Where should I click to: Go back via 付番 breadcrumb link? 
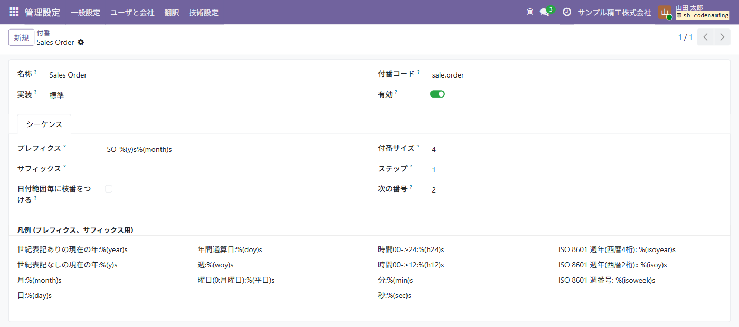point(43,33)
